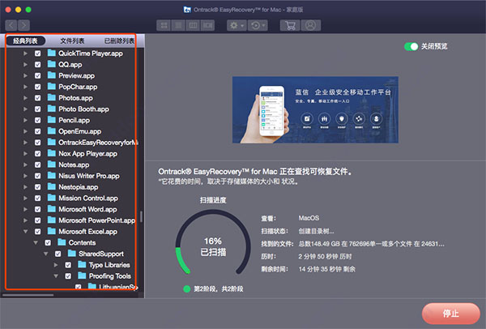Select the Microsoft Word.app row label
Viewport: 486px width, 329px height.
point(87,209)
